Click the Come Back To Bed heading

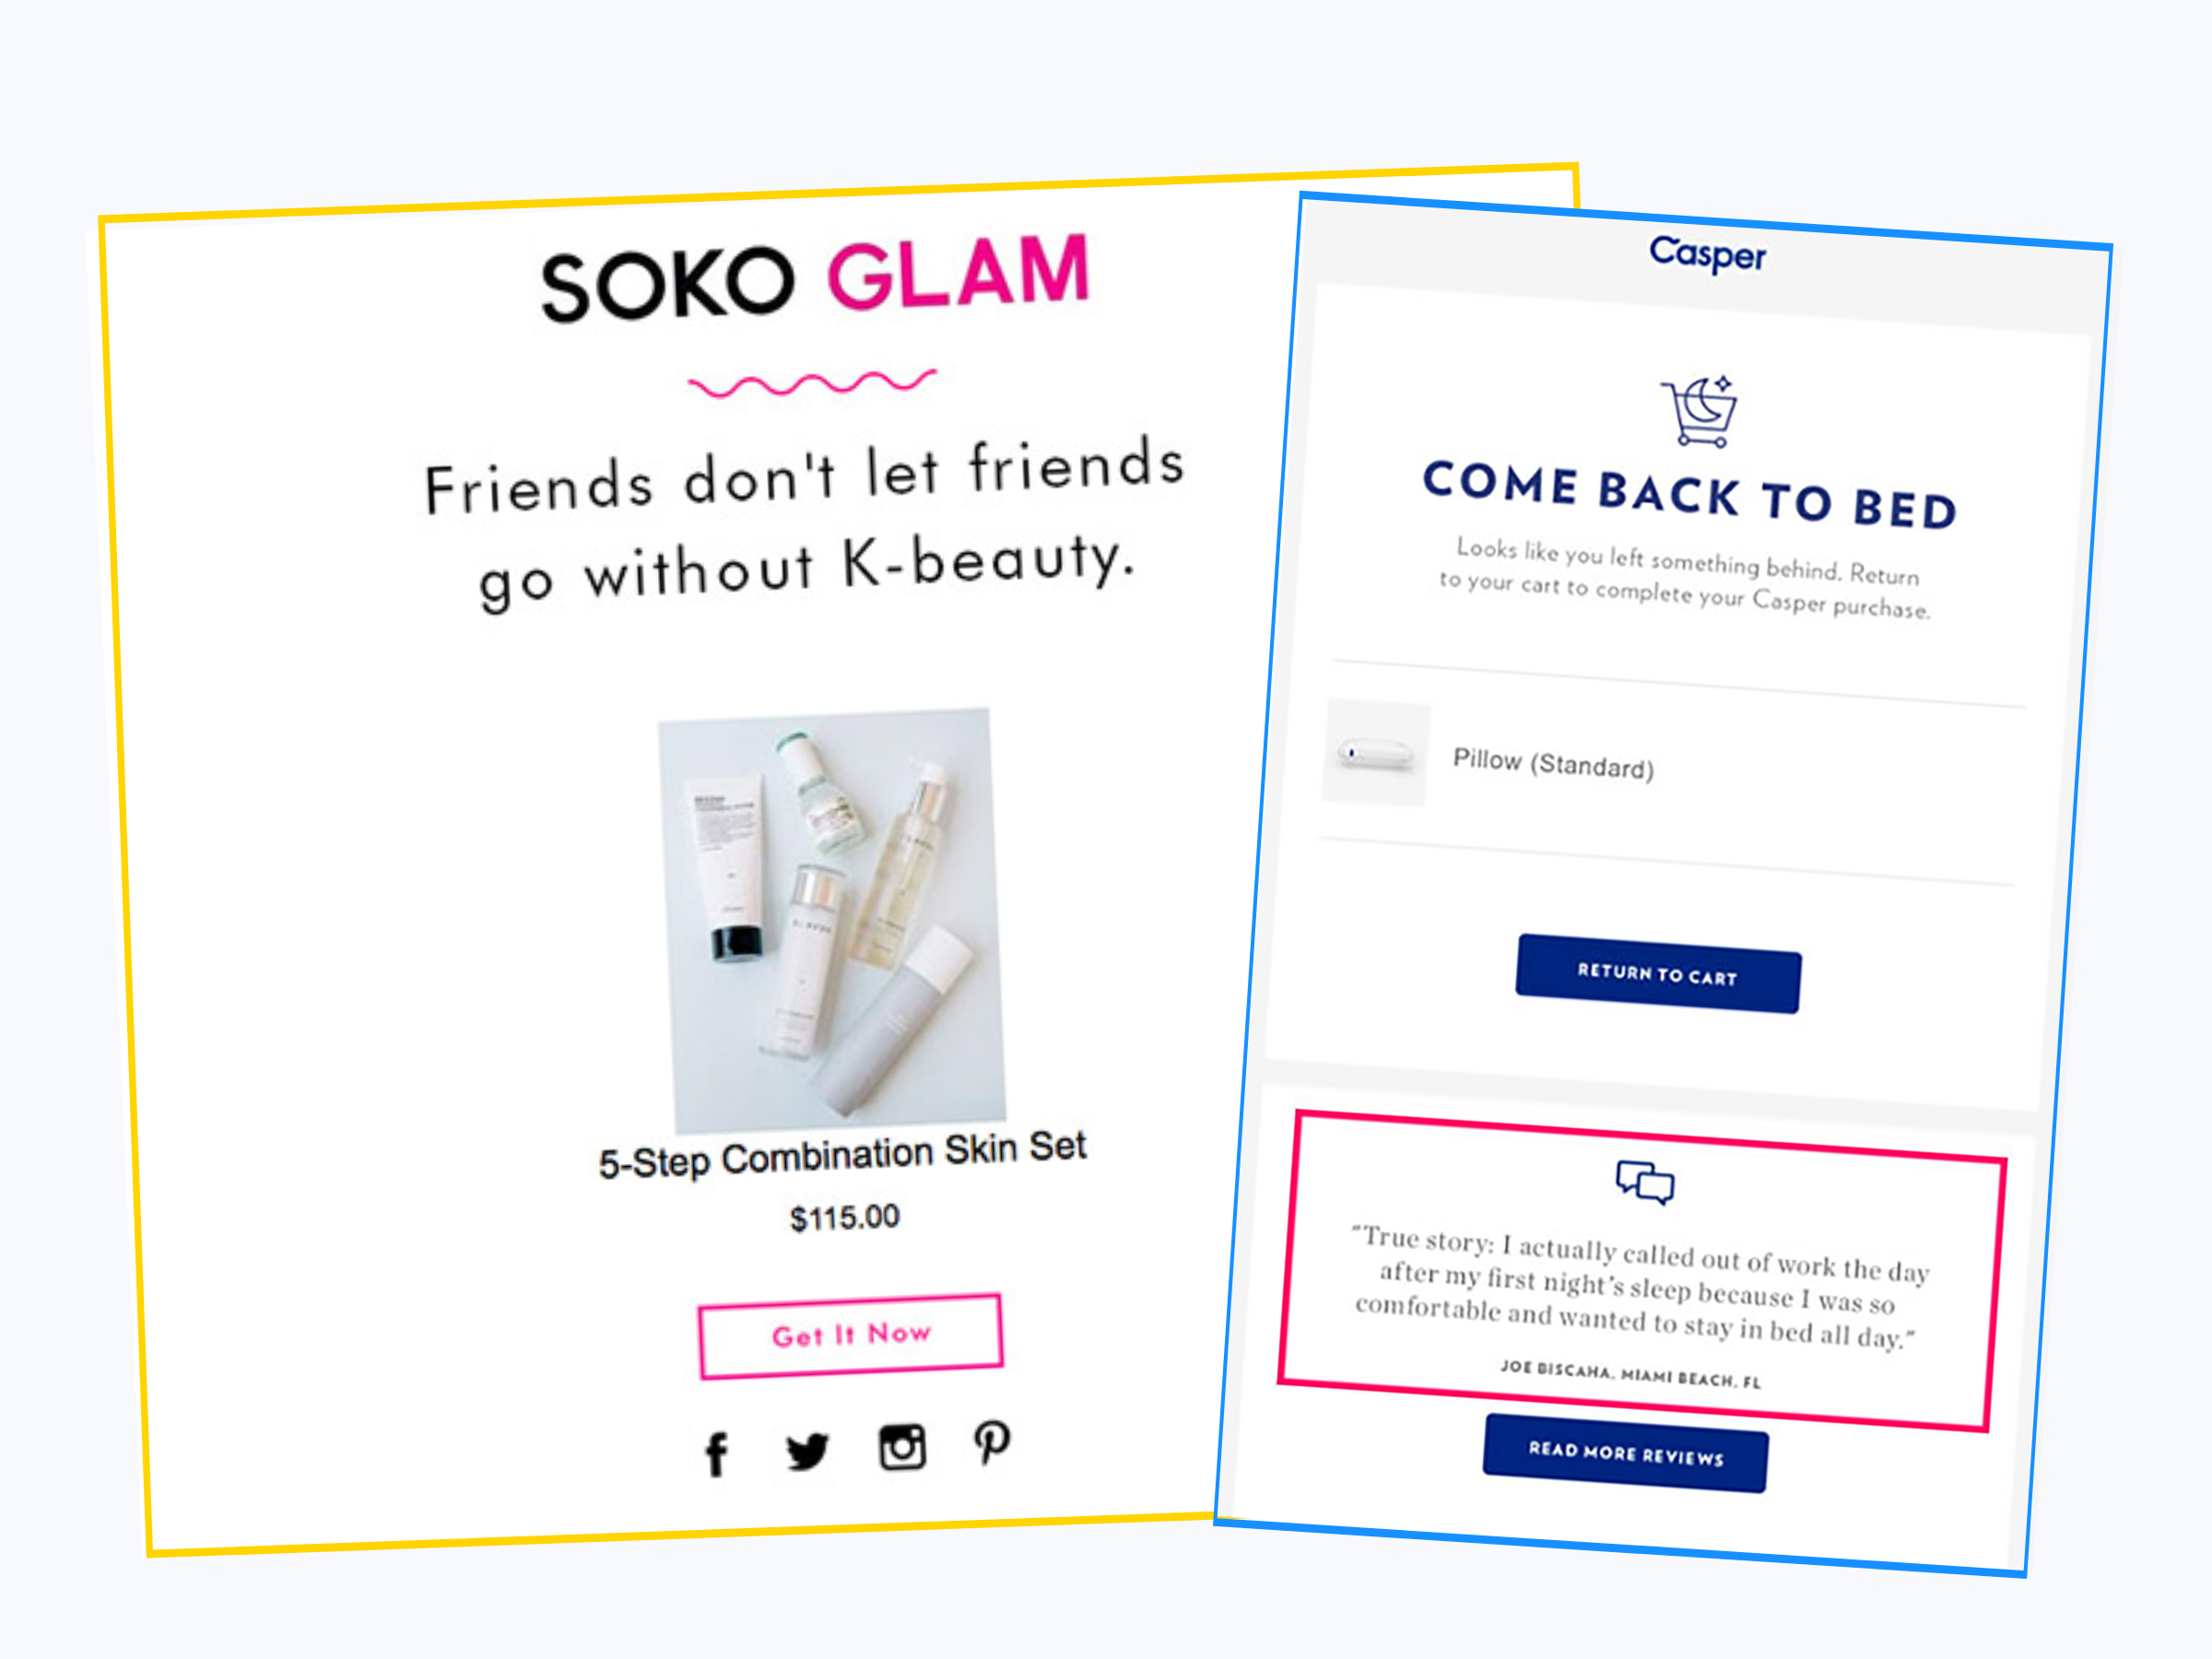point(1690,494)
